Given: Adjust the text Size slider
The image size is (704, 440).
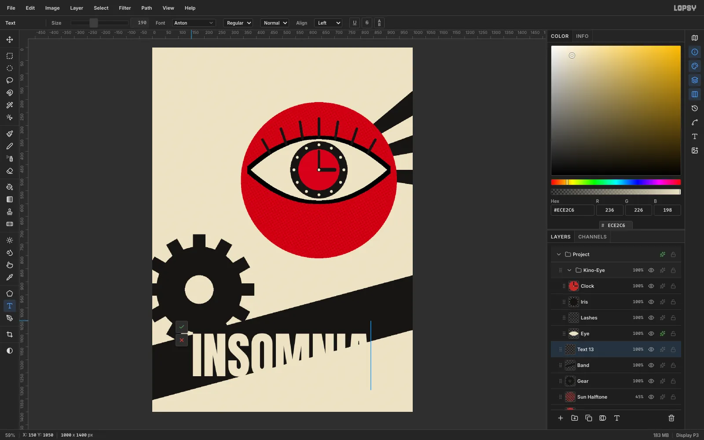Looking at the screenshot, I should (99, 23).
